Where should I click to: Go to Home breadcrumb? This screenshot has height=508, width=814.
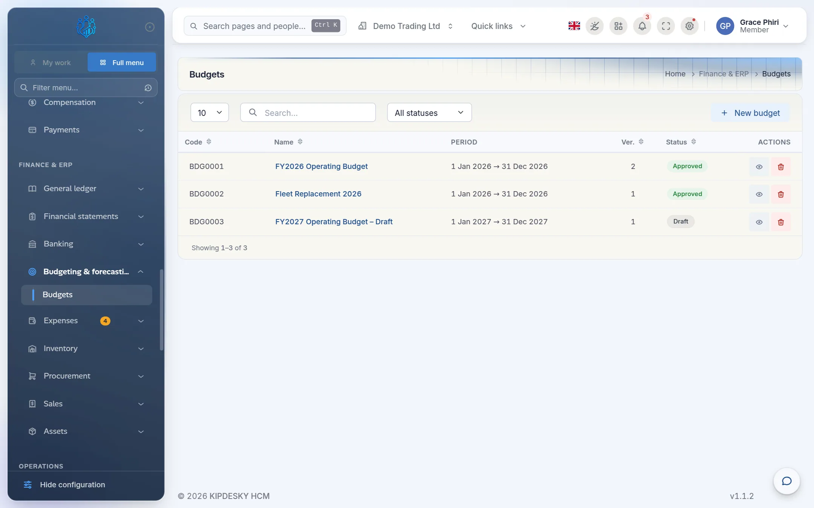point(675,74)
